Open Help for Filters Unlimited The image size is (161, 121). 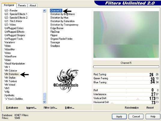point(153,116)
